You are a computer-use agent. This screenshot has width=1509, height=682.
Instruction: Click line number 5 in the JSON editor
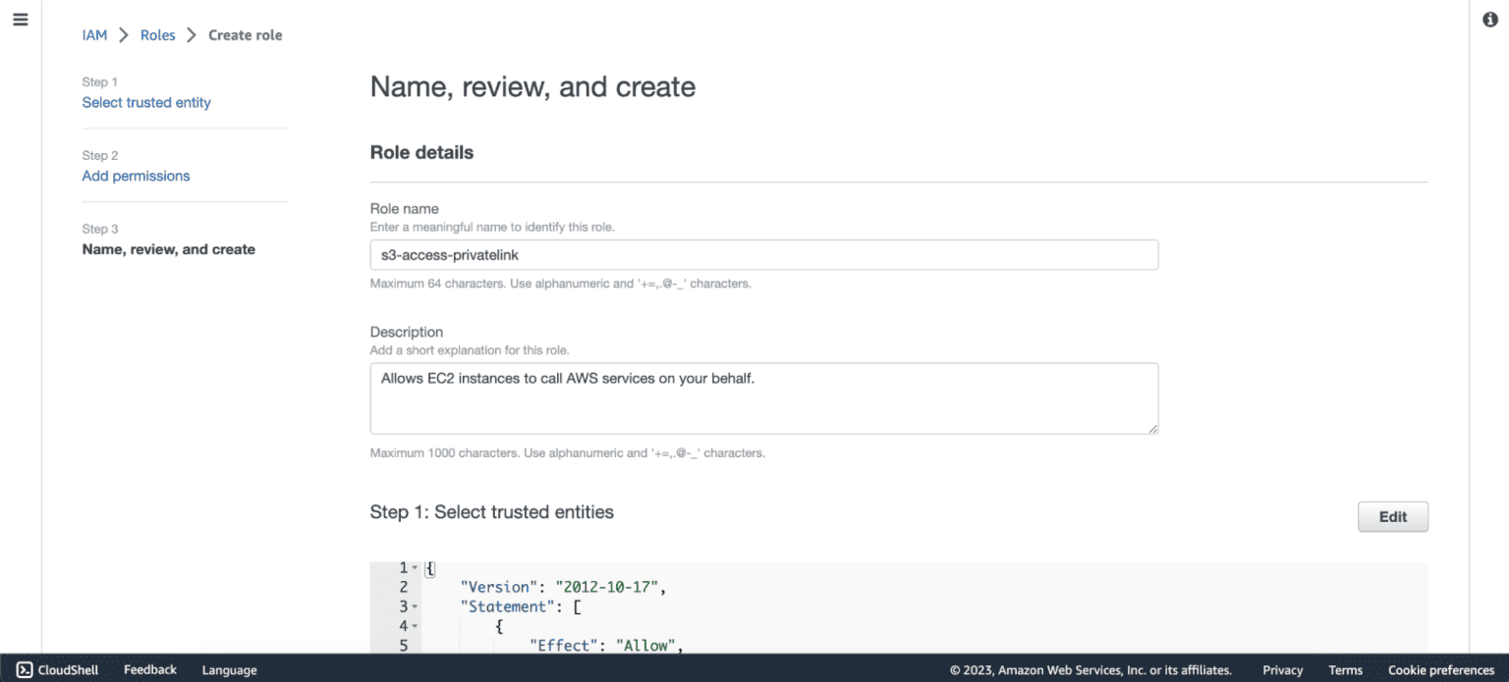click(404, 645)
